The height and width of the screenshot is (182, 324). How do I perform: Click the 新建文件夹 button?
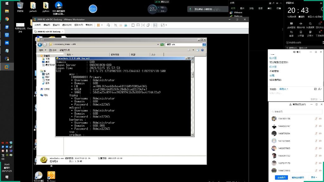click(x=65, y=50)
